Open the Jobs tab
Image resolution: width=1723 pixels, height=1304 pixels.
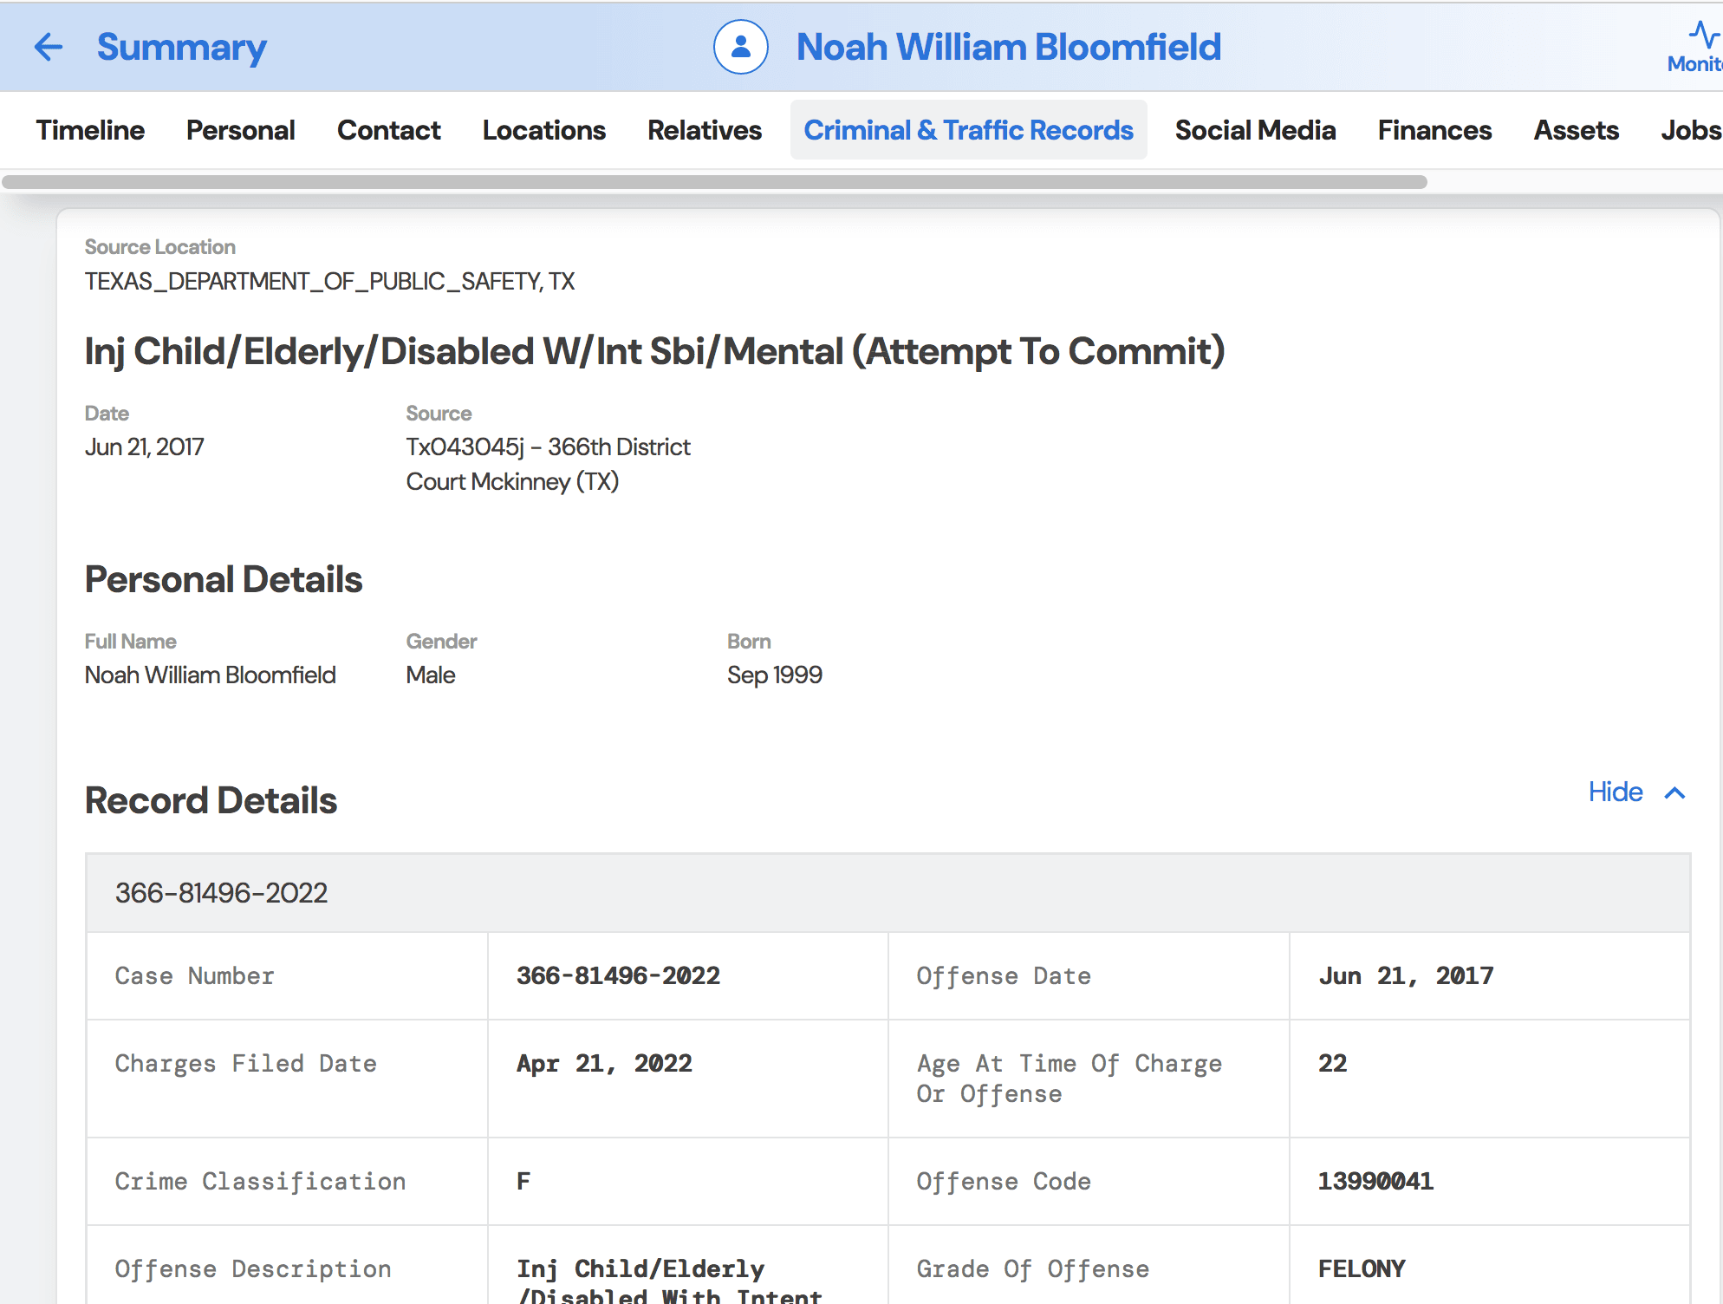[1689, 130]
